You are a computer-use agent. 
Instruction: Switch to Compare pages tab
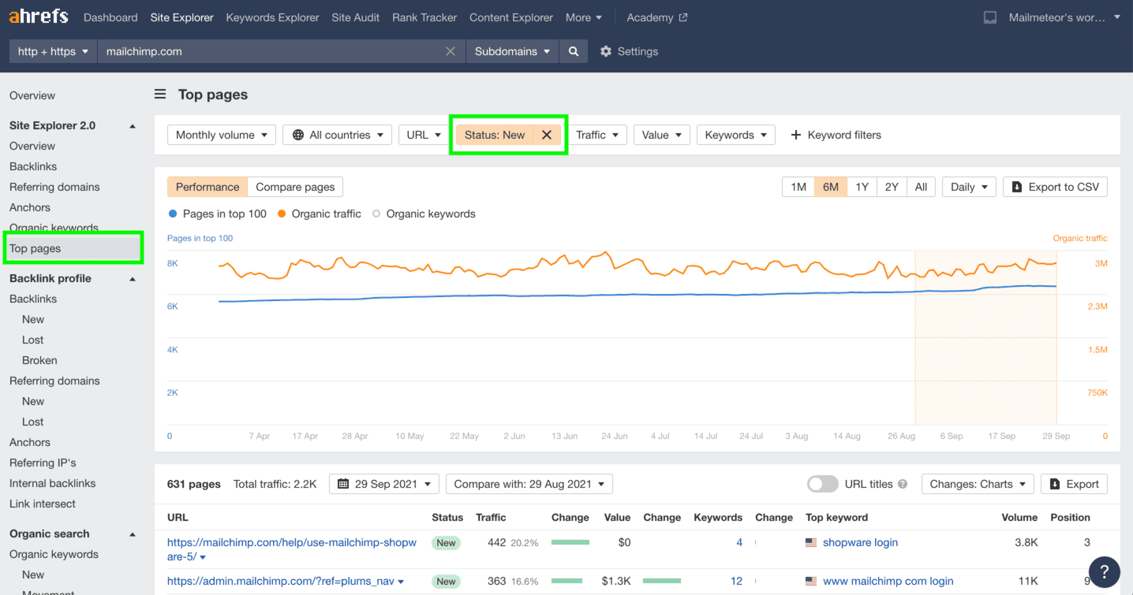pos(295,187)
